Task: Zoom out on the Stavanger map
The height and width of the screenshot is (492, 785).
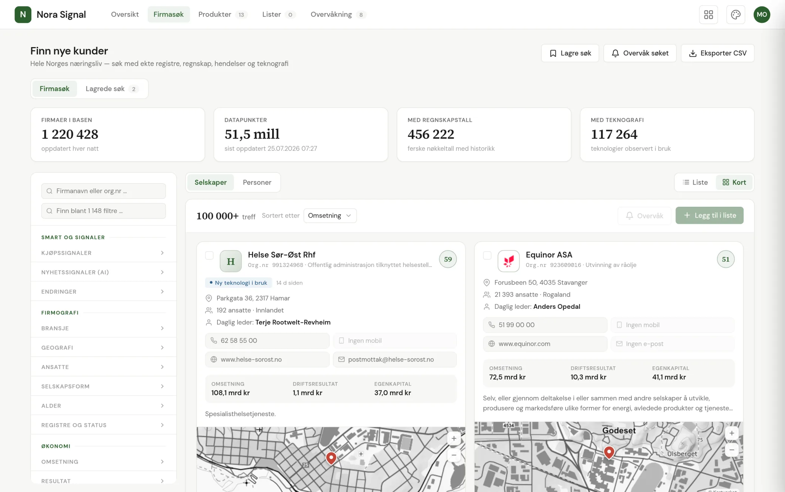Action: coord(732,450)
